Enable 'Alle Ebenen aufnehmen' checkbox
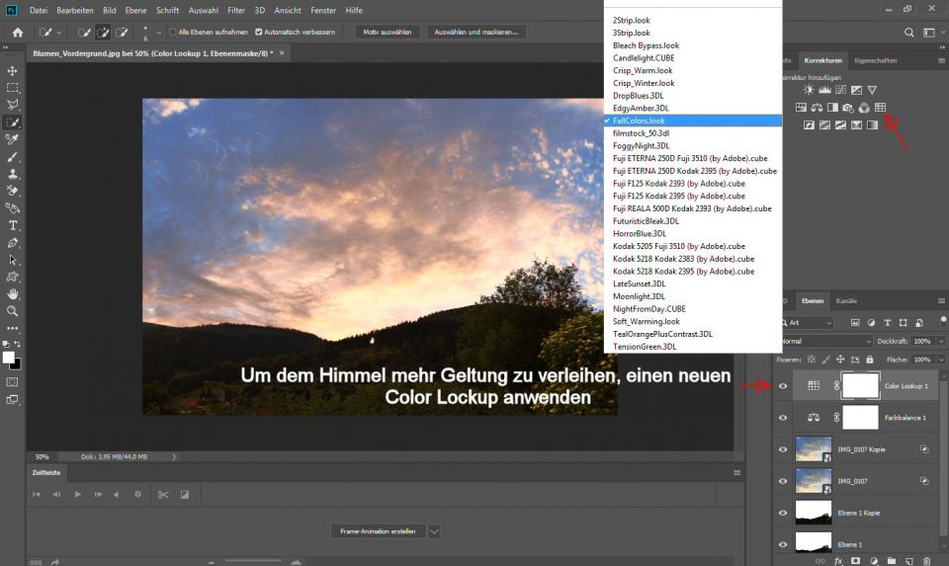949x566 pixels. coord(173,32)
